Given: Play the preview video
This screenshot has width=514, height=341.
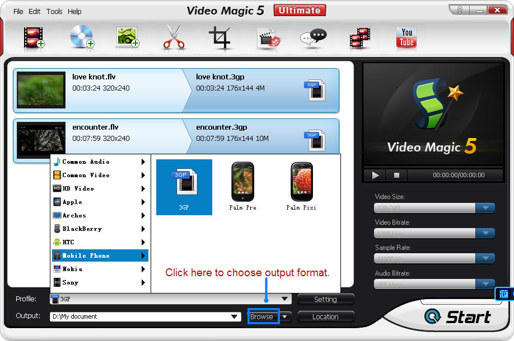Looking at the screenshot, I should coord(375,175).
